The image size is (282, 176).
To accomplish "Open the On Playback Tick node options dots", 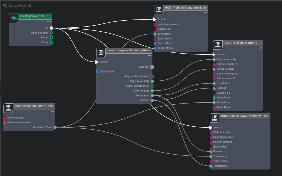I will tap(49, 21).
